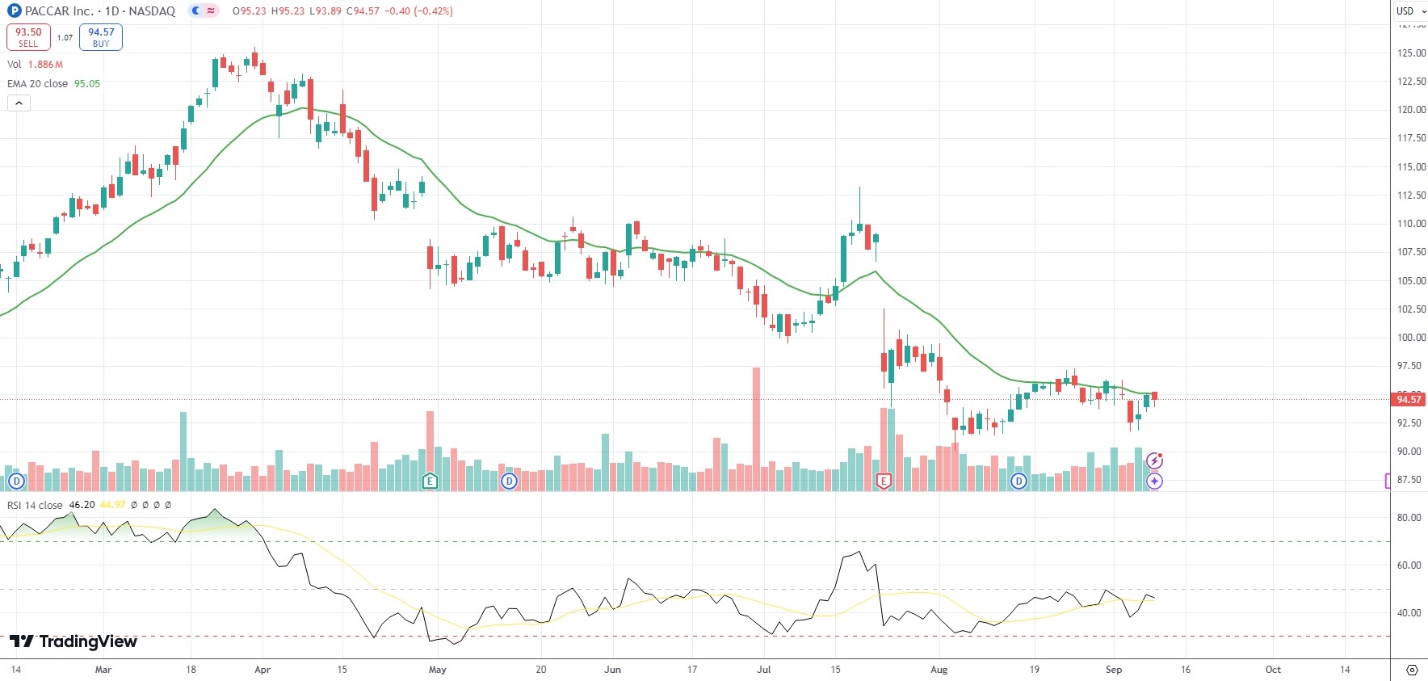Click the red current price label 94.57
The width and height of the screenshot is (1428, 681).
pyautogui.click(x=1409, y=400)
